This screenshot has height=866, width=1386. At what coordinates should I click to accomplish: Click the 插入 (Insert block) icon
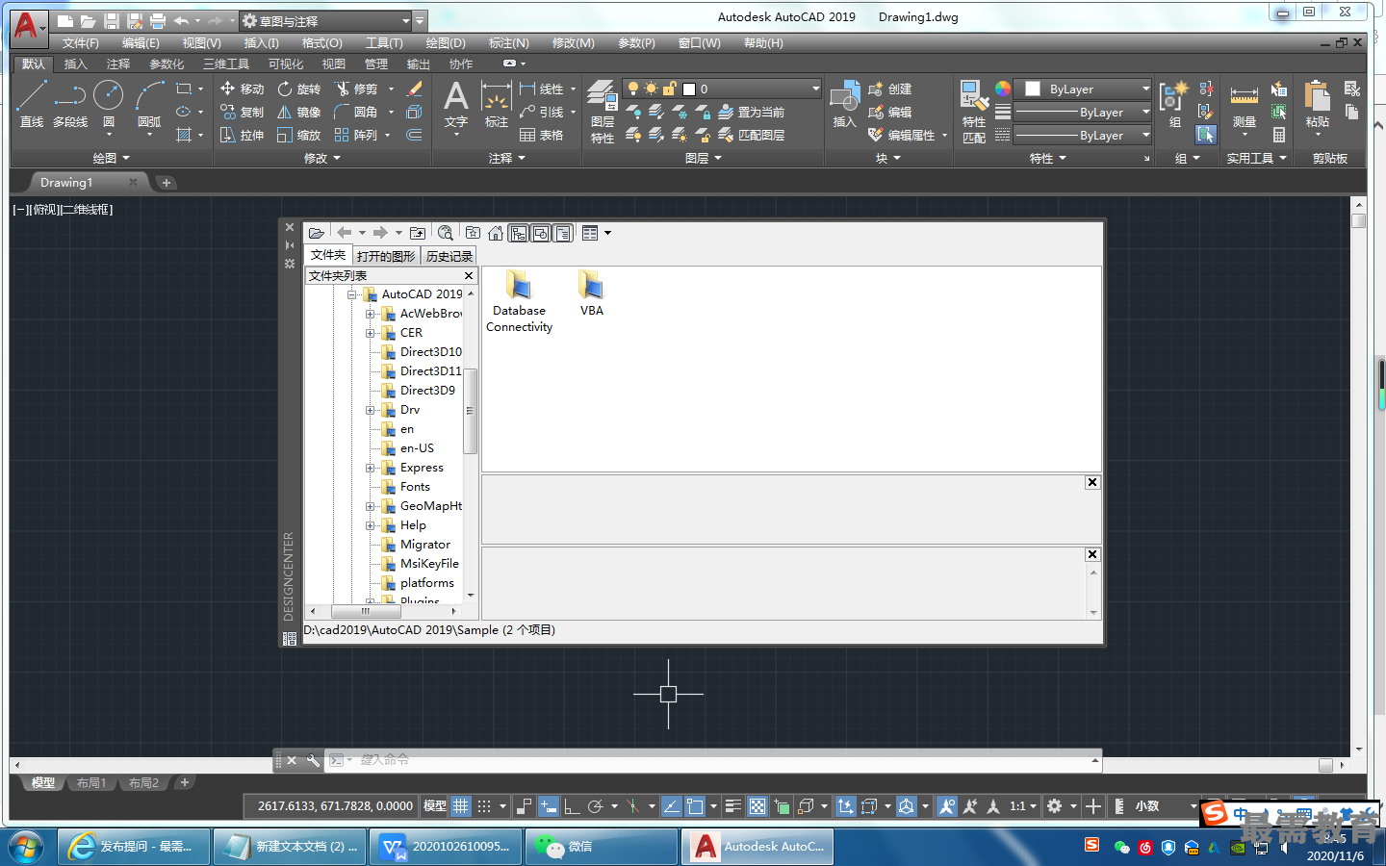click(x=844, y=104)
